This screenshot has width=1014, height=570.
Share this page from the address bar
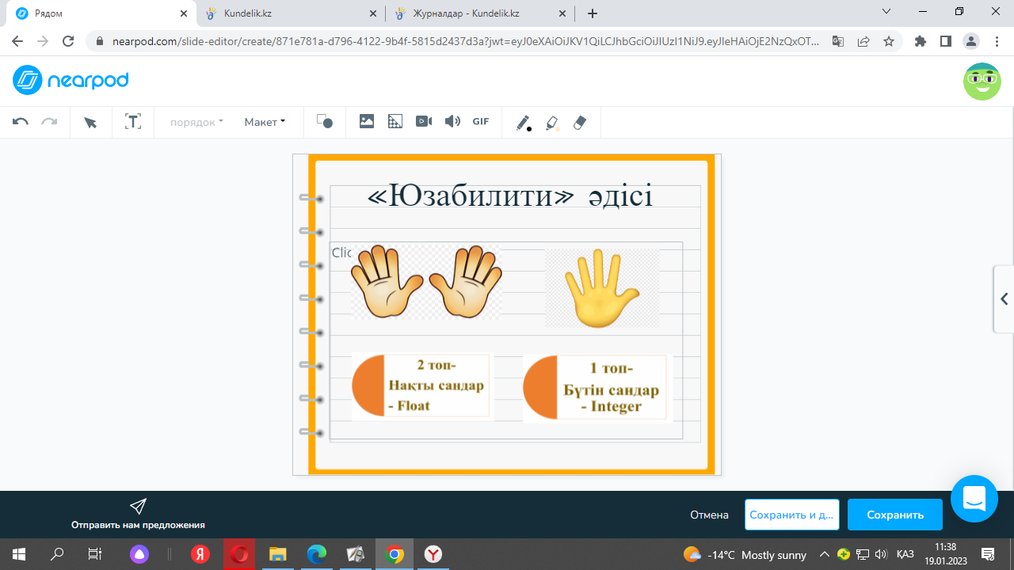point(863,42)
